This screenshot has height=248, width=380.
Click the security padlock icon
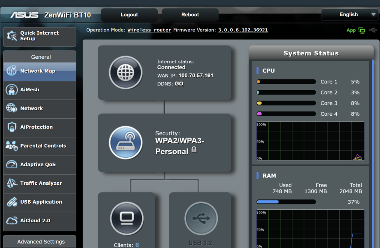tap(194, 149)
